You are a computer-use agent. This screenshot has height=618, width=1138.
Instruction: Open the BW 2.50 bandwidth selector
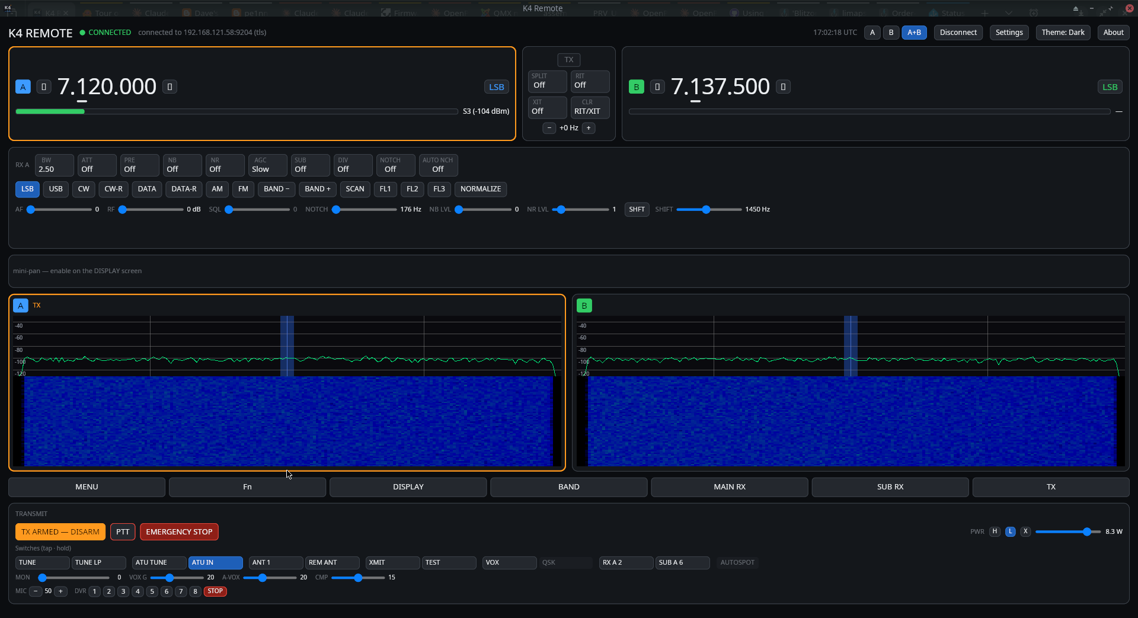55,165
